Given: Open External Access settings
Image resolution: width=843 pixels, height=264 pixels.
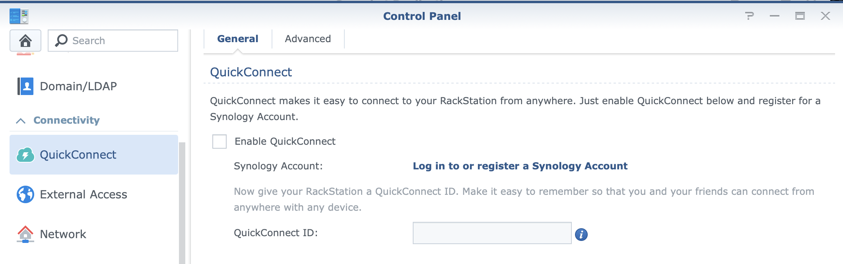Looking at the screenshot, I should [84, 194].
